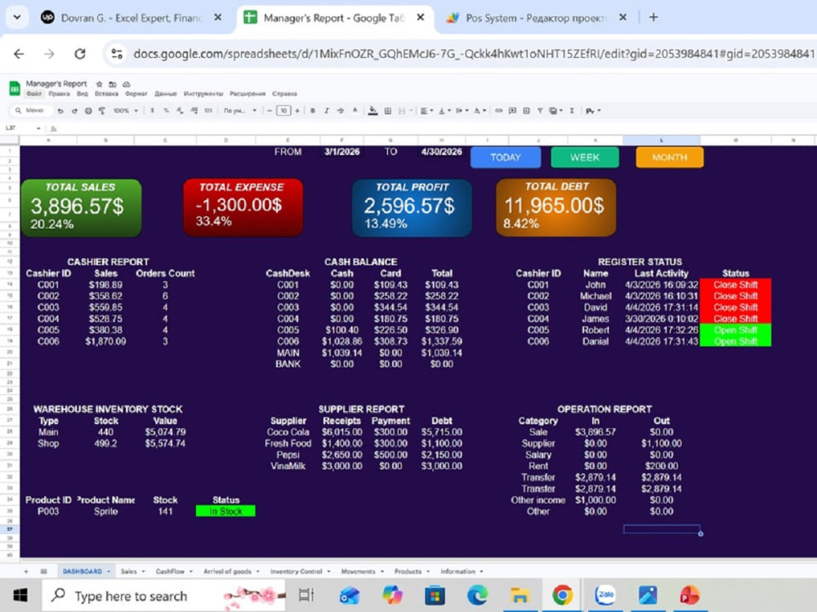817x612 pixels.
Task: Open the Файл menu
Action: [33, 94]
